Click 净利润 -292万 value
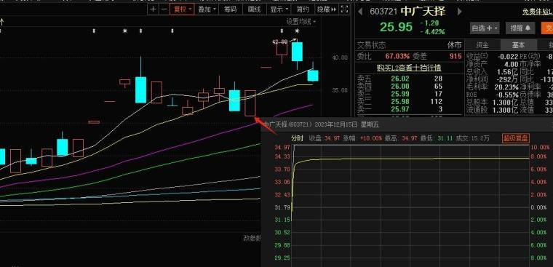This screenshot has width=553, height=267. click(x=508, y=79)
